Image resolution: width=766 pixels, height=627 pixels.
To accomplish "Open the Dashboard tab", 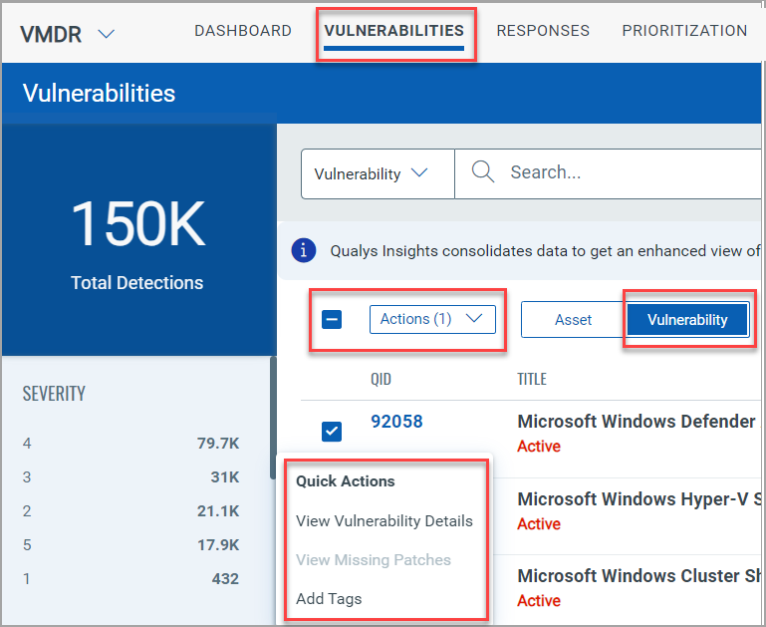I will (x=243, y=31).
